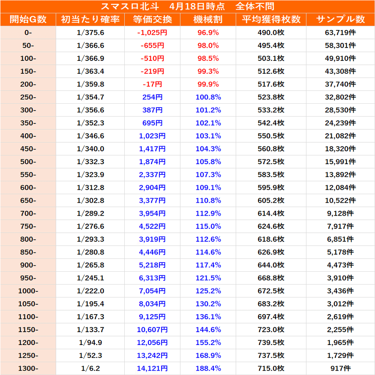Screen dimensions: 375x375
Task: Click the probability 1/366.9
Action: point(90,58)
